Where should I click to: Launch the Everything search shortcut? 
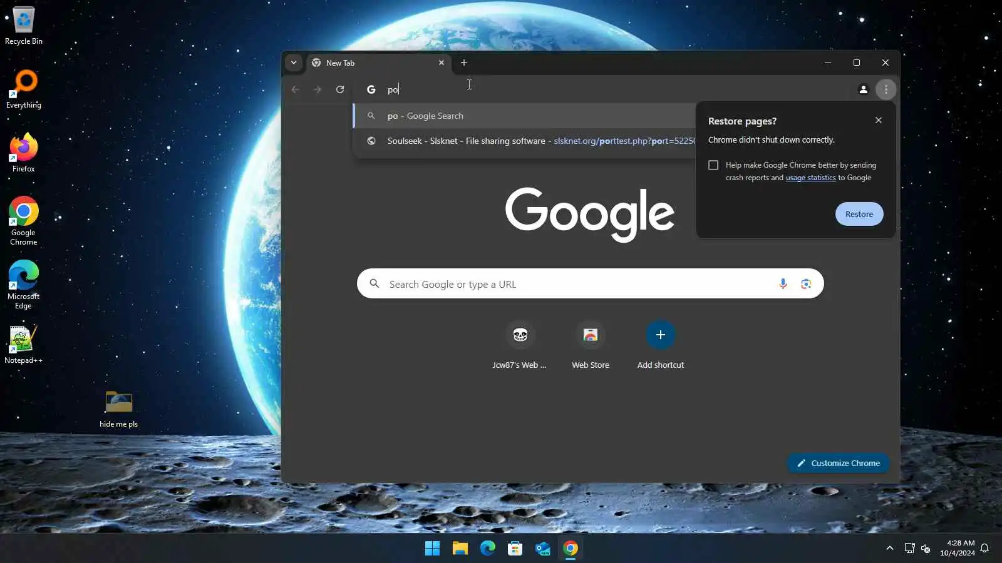(24, 89)
